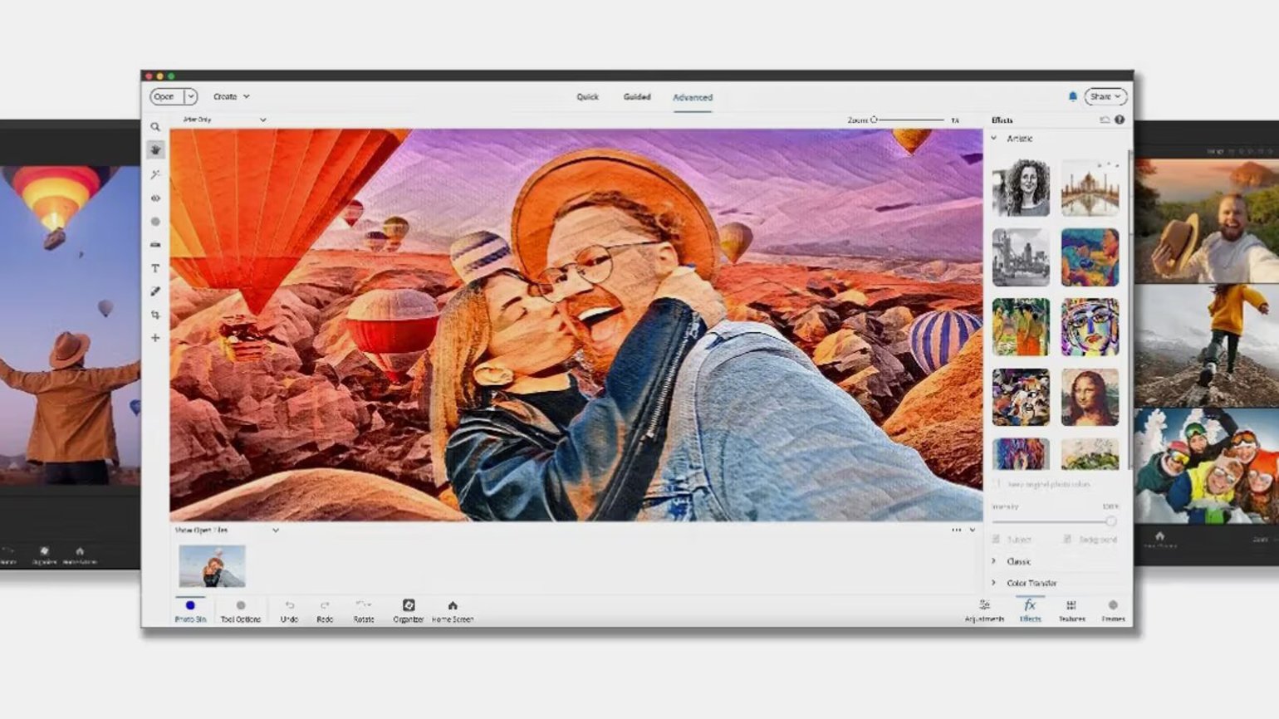
Task: Open the Frames panel
Action: pyautogui.click(x=1113, y=610)
